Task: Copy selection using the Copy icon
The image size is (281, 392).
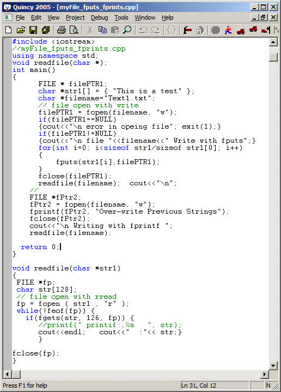Action: point(102,30)
